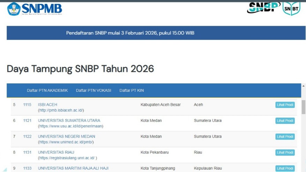Open UNIVERSITAS MARITIM RAJA ALI HAJI link
Image resolution: width=306 pixels, height=172 pixels.
pos(73,168)
